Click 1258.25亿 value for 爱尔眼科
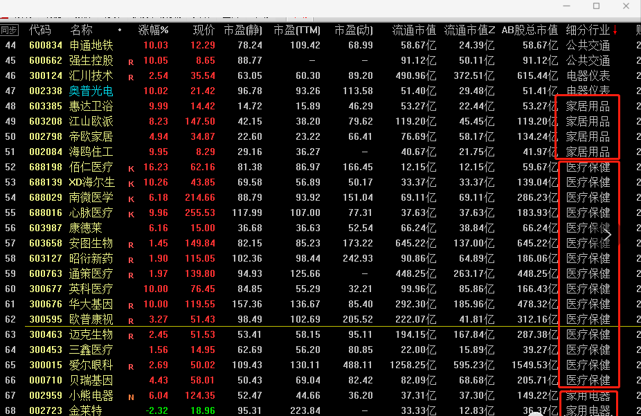This screenshot has width=641, height=416. pos(413,365)
